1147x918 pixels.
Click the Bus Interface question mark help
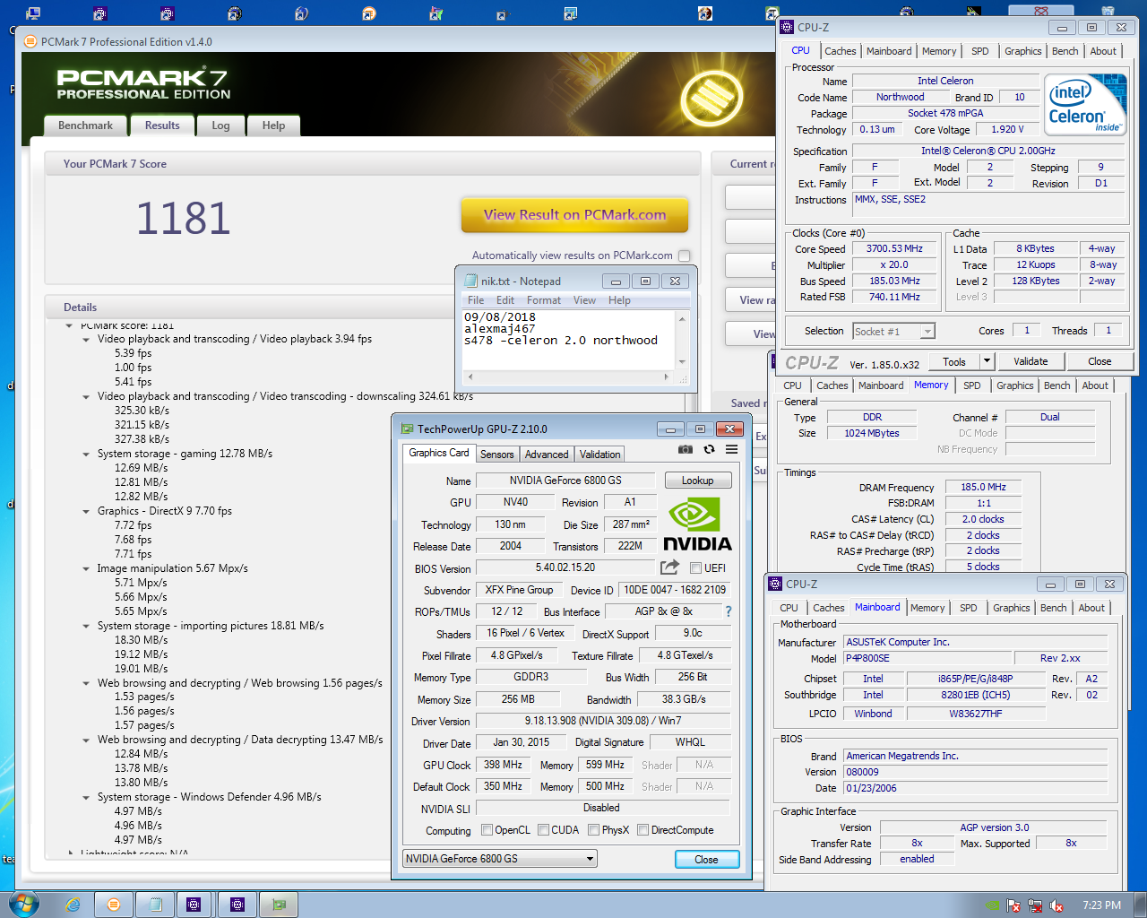click(x=728, y=611)
